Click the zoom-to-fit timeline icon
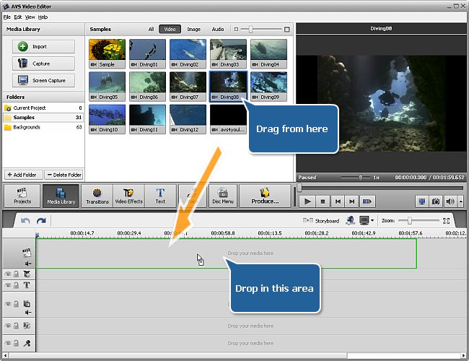The height and width of the screenshot is (361, 469). click(x=446, y=221)
